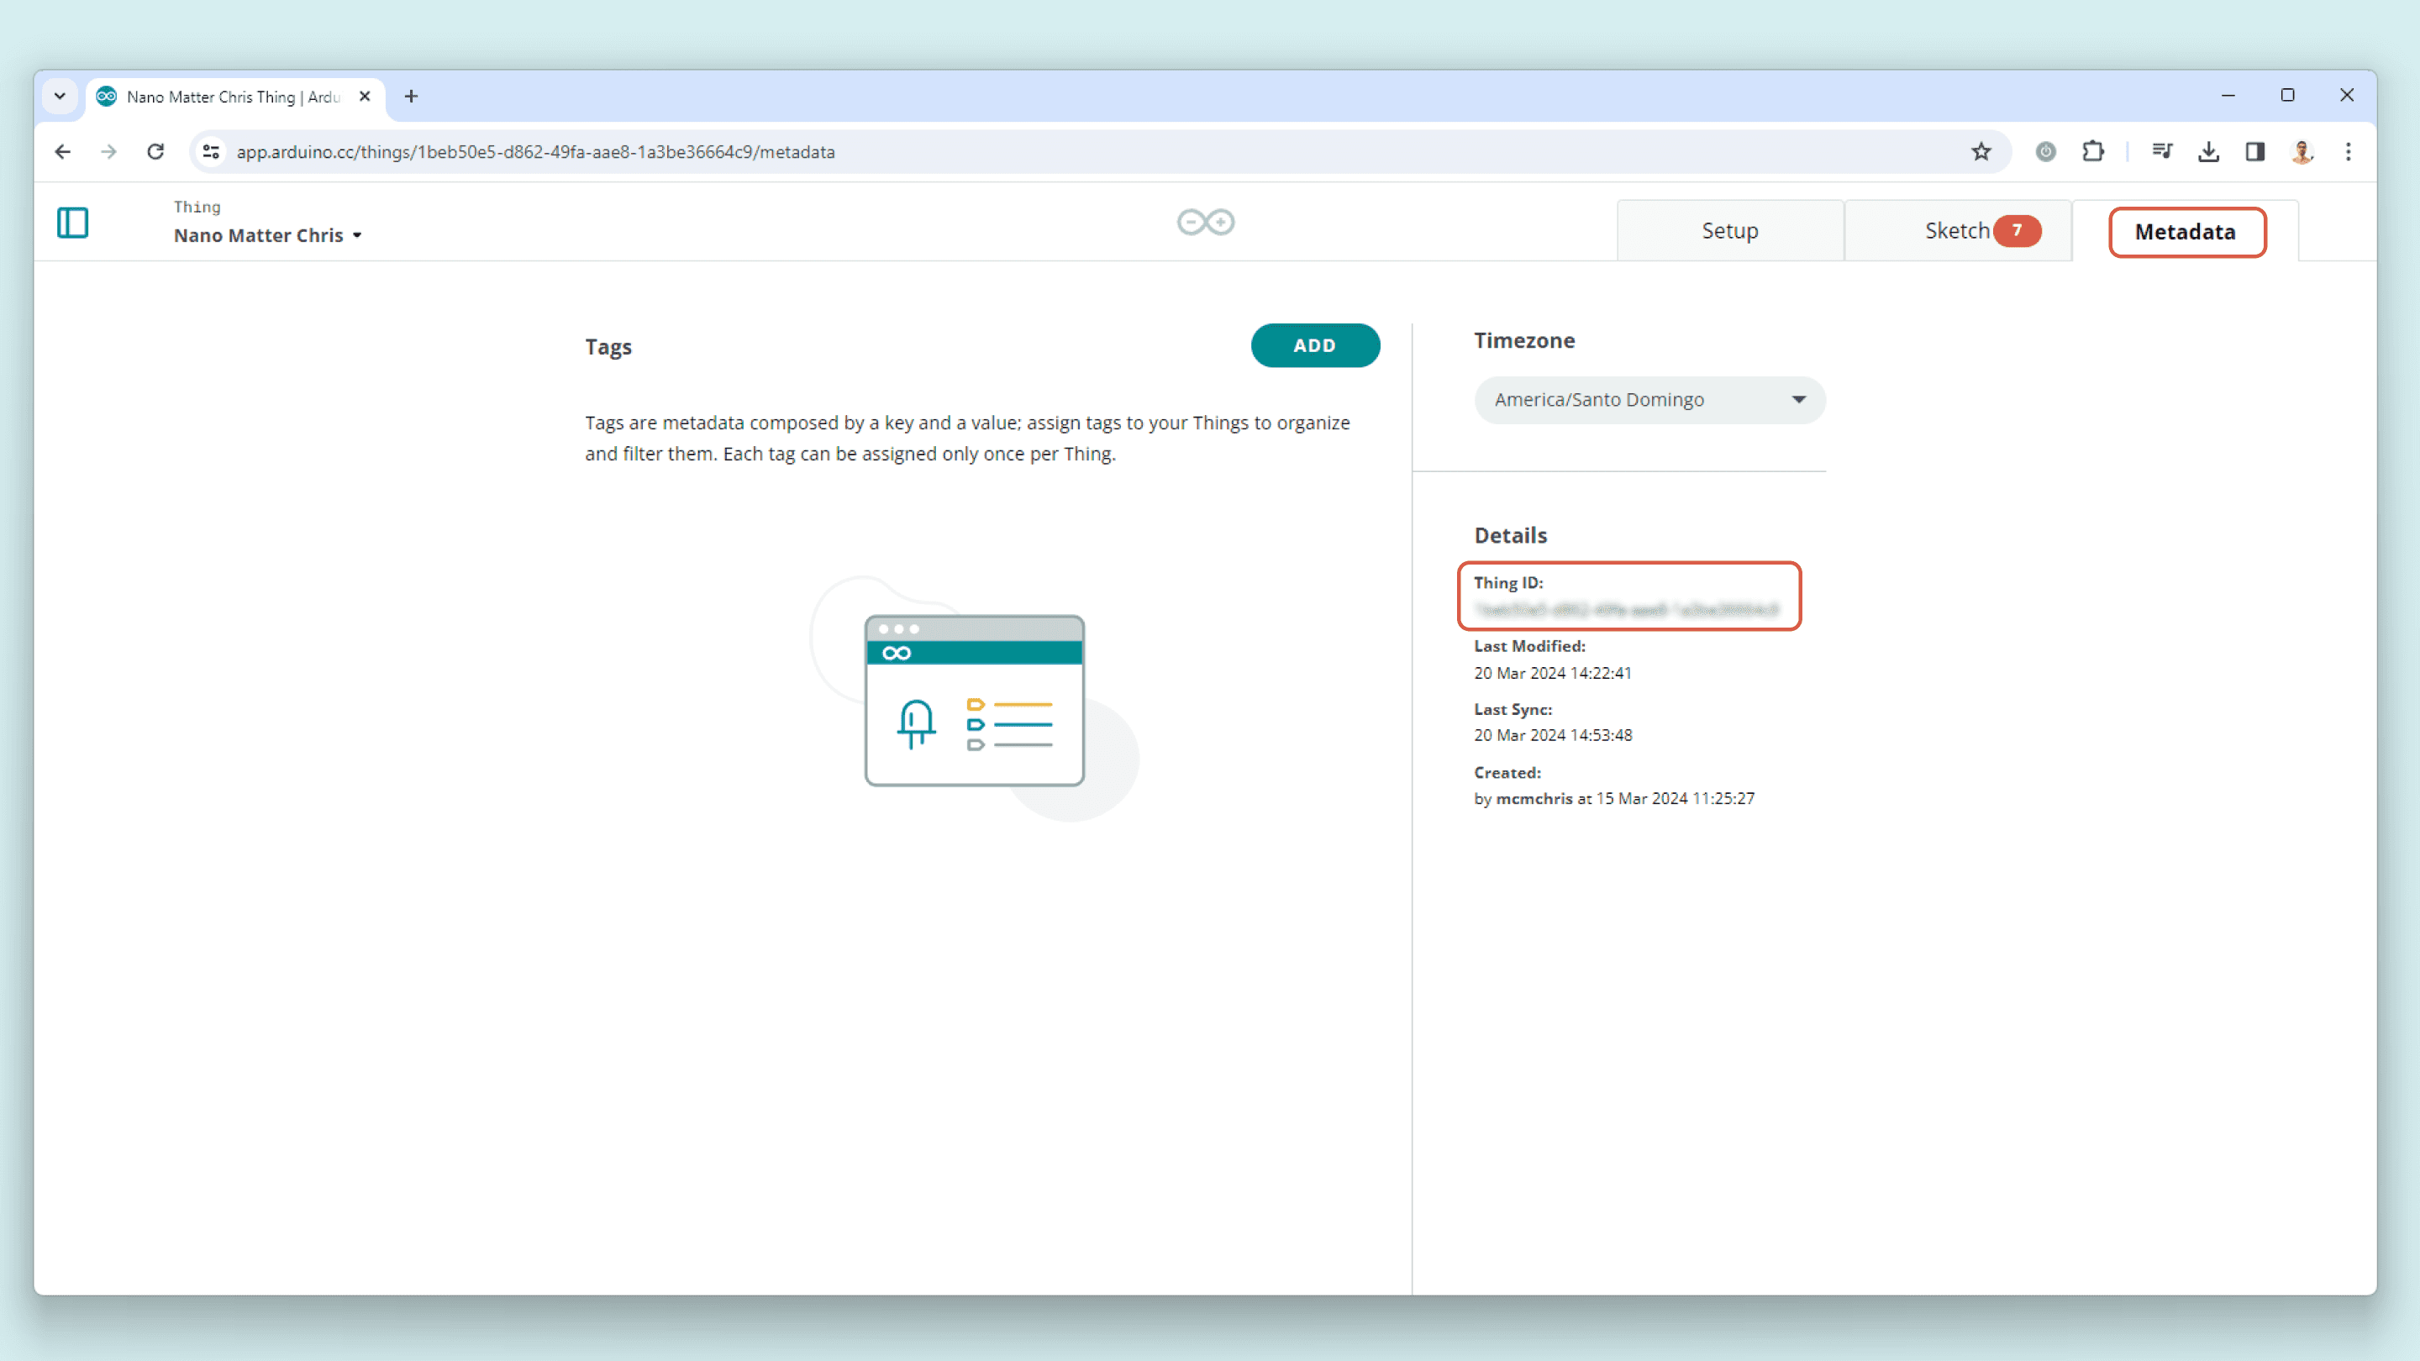
Task: Open the browser side panel icon
Action: point(2254,152)
